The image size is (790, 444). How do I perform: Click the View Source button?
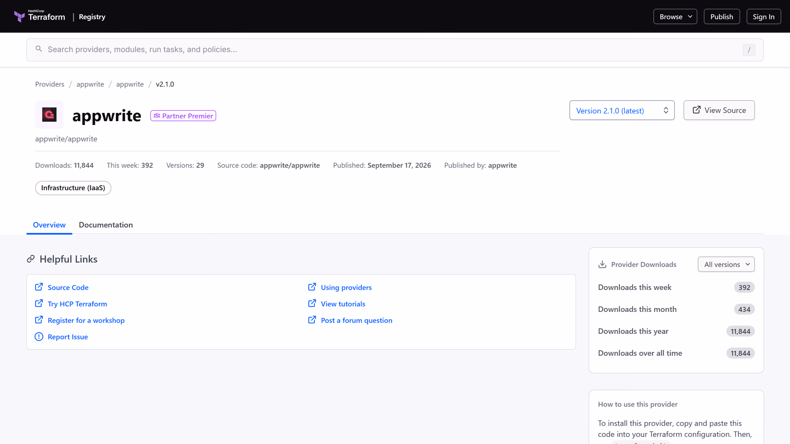click(719, 110)
